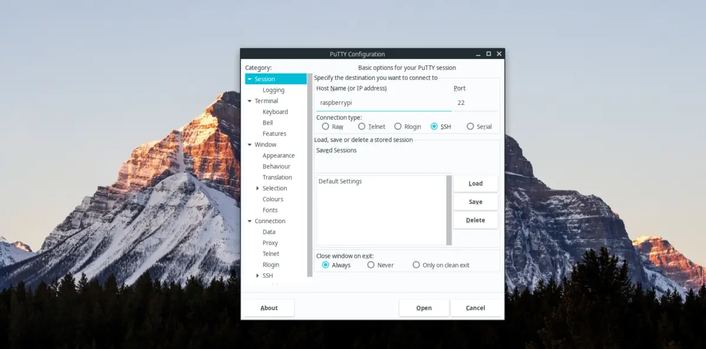Viewport: 706px width, 349px height.
Task: Click the Saved Sessions name field
Action: point(384,165)
